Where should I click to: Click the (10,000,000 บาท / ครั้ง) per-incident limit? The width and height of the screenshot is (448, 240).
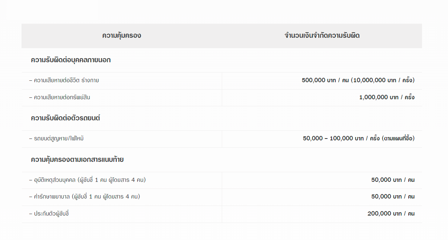[383, 80]
